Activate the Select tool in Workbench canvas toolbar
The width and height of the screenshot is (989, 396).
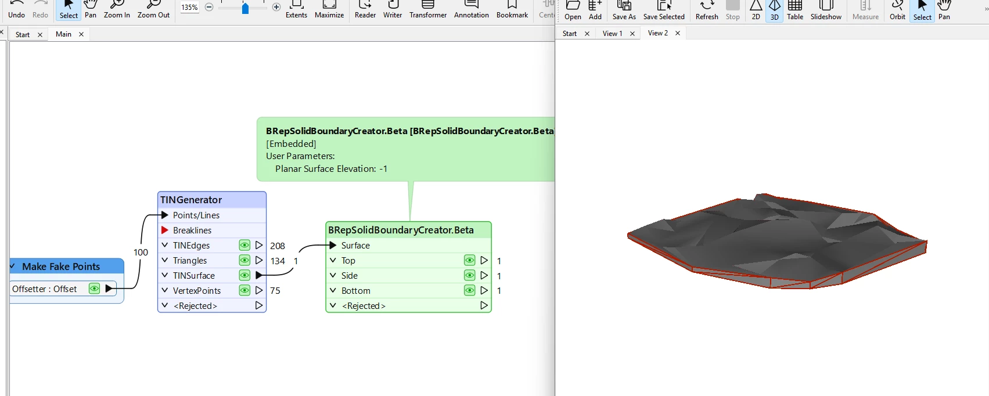coord(69,10)
